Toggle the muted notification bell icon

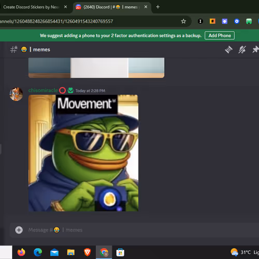pyautogui.click(x=242, y=50)
